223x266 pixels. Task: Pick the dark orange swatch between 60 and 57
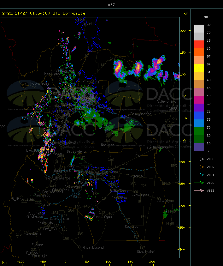199,52
